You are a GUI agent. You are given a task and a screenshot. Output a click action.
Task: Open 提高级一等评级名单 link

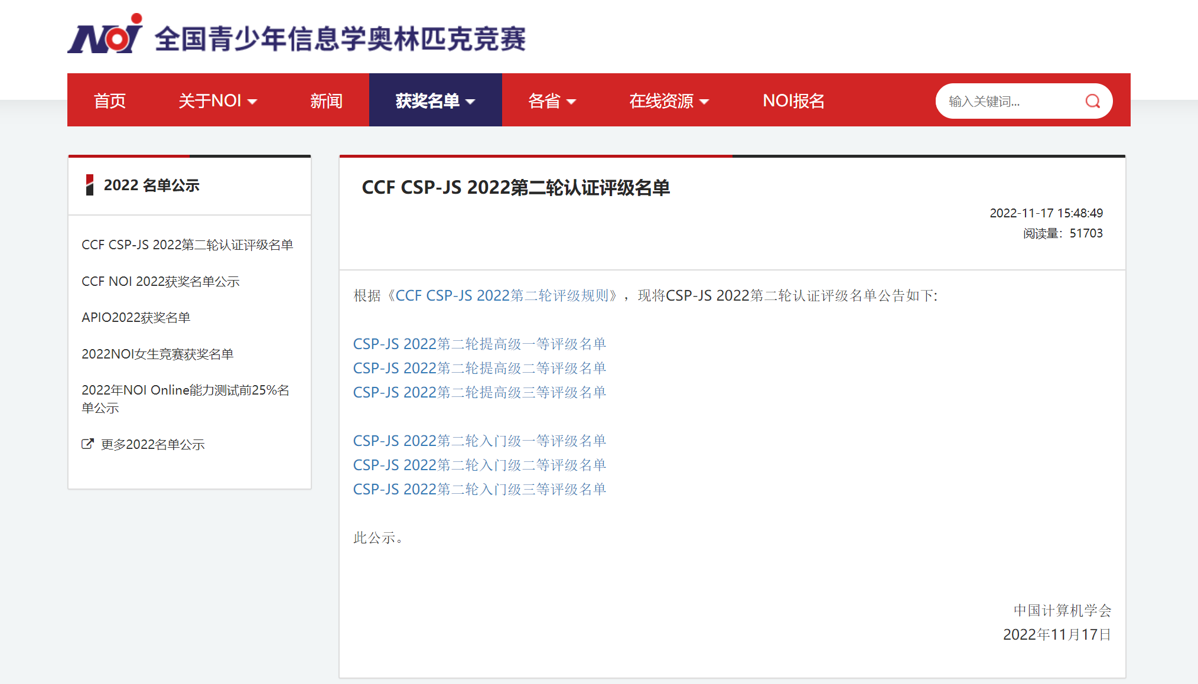(x=480, y=344)
